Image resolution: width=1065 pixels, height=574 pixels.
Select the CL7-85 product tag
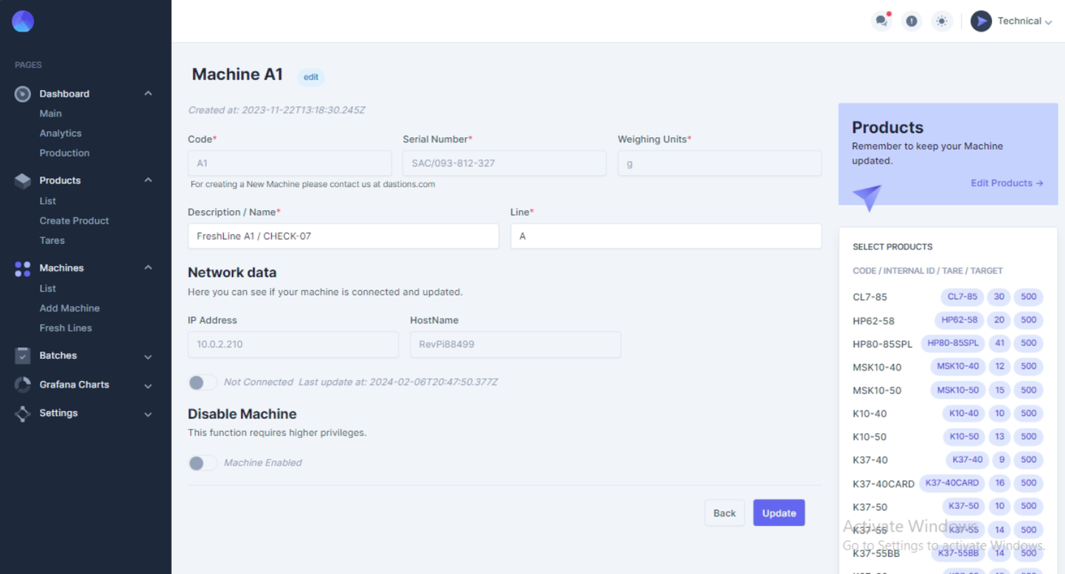click(x=962, y=297)
